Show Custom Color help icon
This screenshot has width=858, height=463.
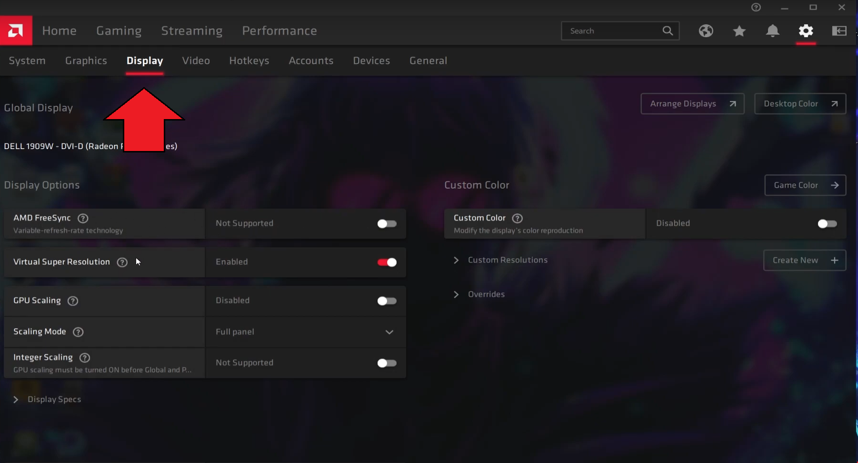(517, 218)
